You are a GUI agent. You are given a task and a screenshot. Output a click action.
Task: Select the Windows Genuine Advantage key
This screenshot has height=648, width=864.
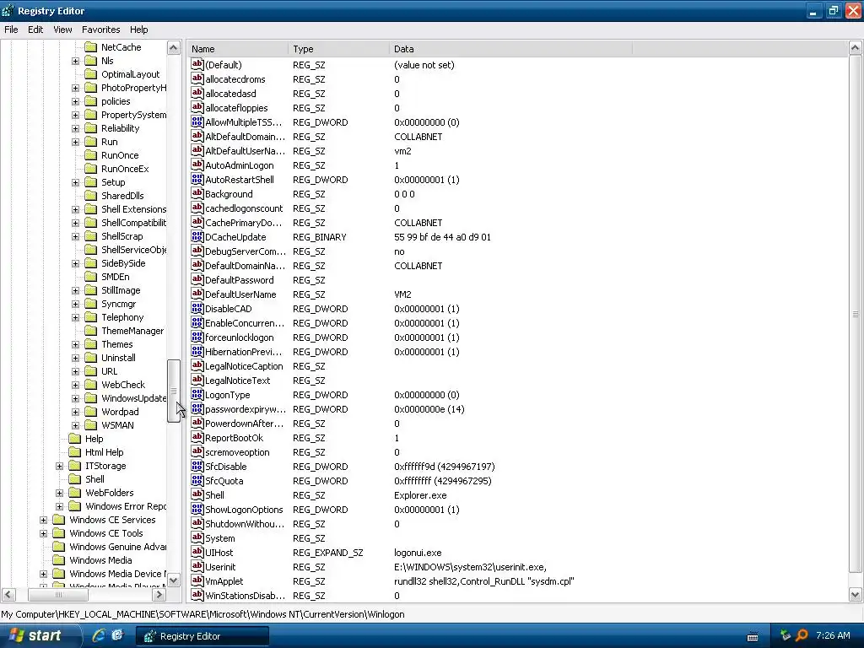[x=117, y=547]
